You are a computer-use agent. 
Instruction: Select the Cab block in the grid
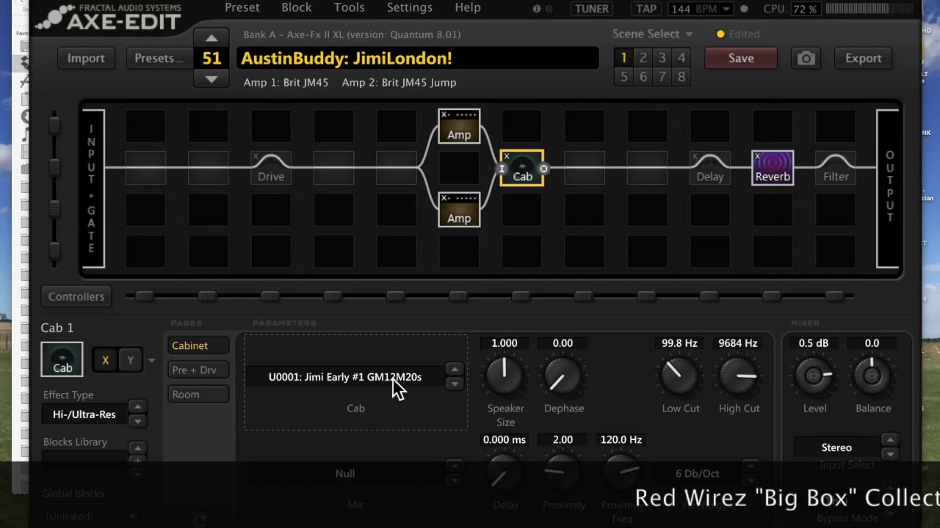(522, 168)
